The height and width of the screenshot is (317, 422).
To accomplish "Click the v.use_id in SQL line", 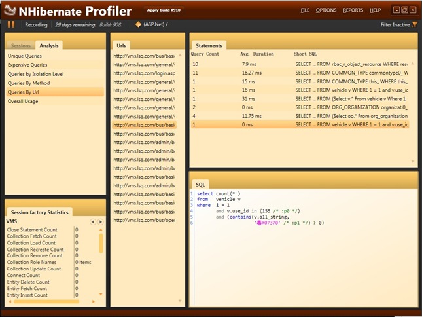I will pyautogui.click(x=258, y=211).
